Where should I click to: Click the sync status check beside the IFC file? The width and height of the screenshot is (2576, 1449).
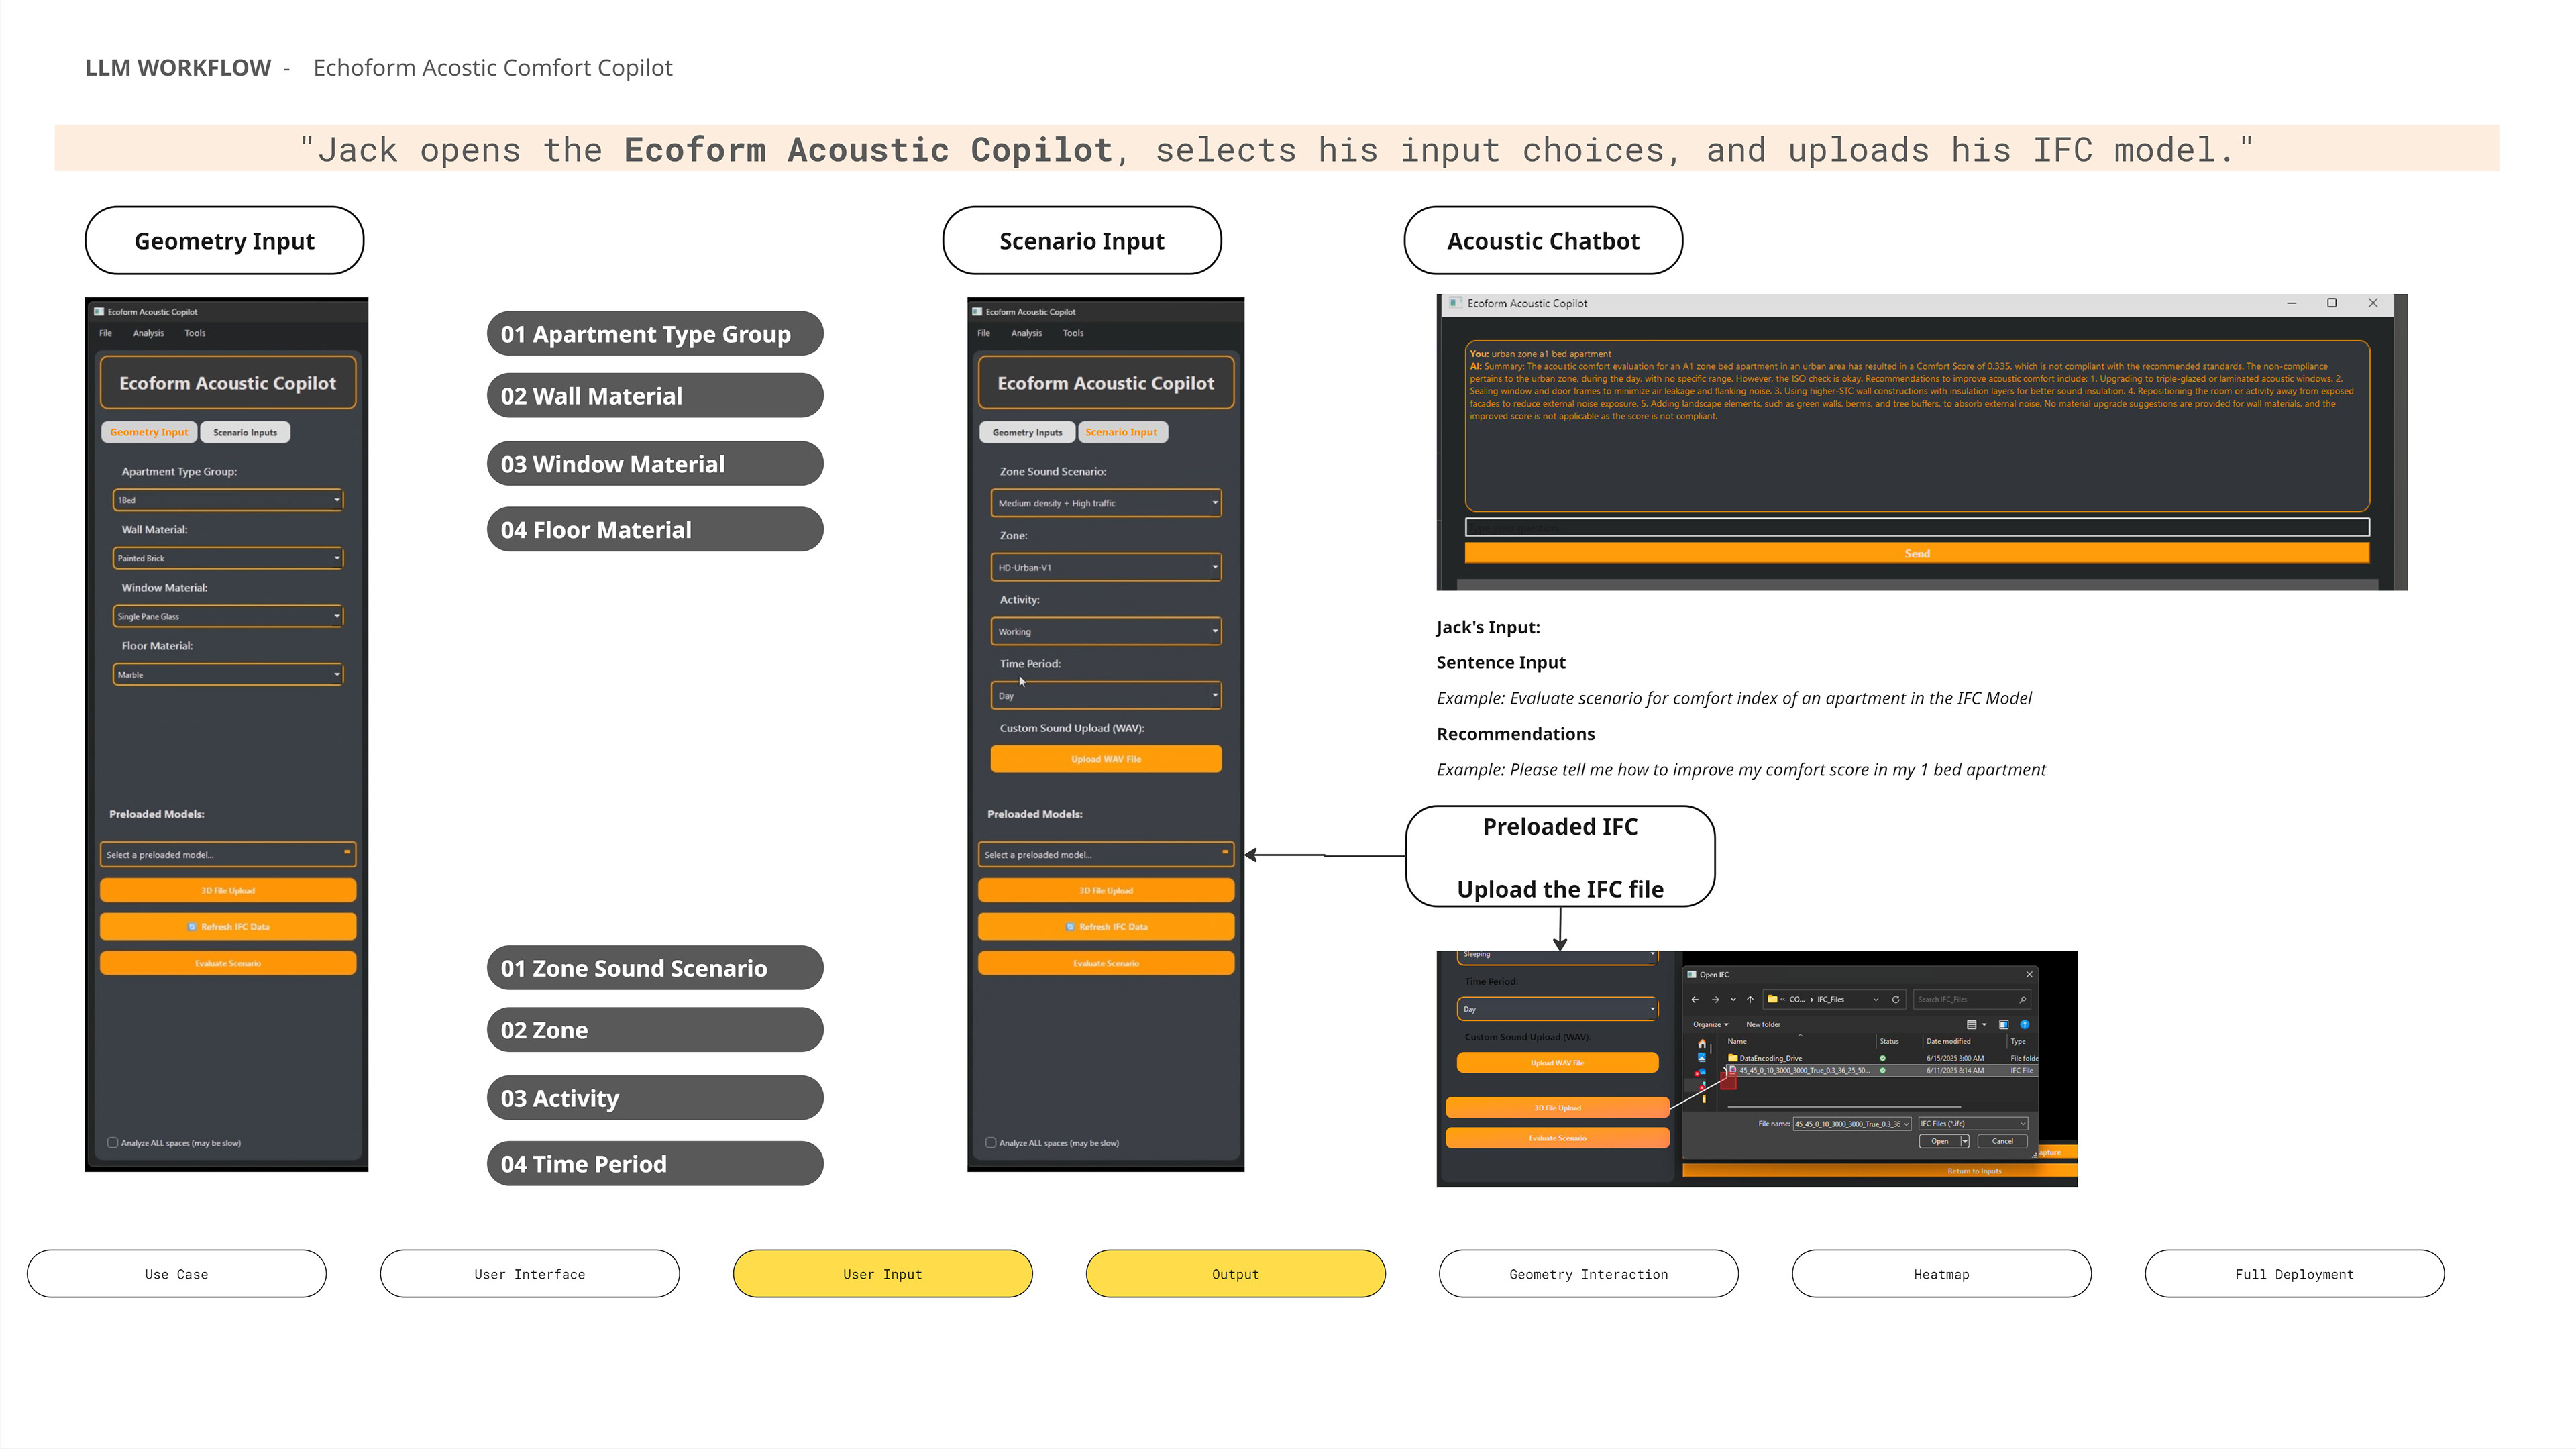tap(1883, 1070)
